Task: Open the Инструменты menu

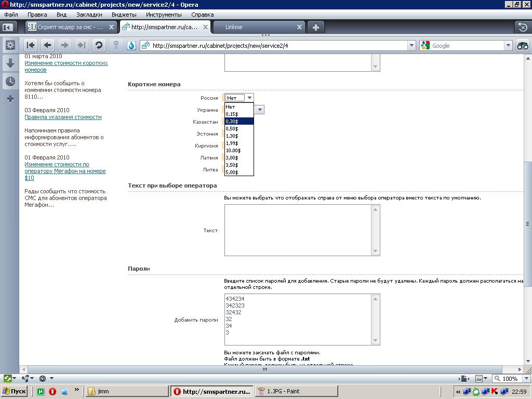Action: (164, 15)
